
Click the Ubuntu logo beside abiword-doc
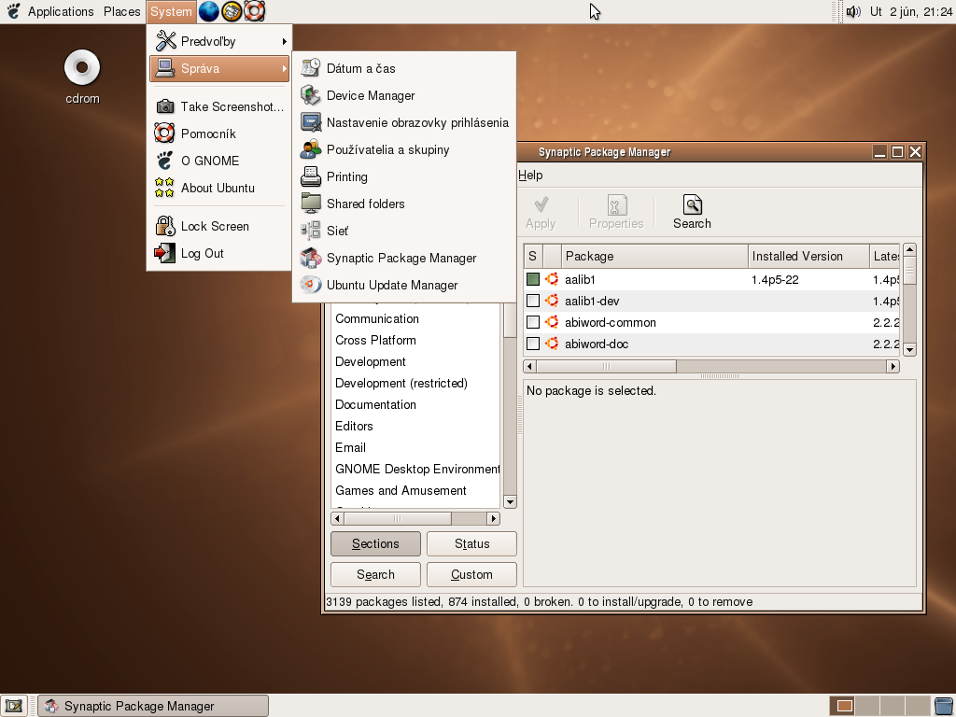coord(552,344)
